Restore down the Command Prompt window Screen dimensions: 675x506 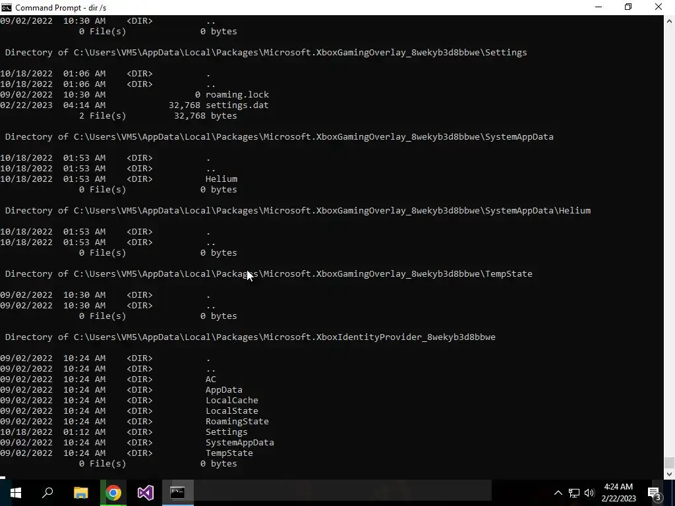pyautogui.click(x=628, y=7)
